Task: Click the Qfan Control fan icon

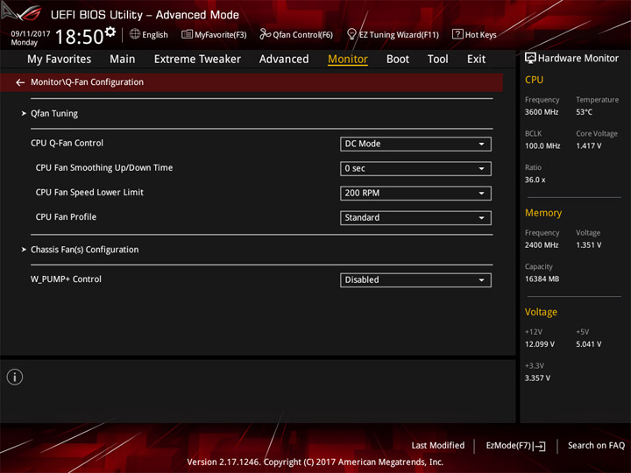Action: pos(265,34)
